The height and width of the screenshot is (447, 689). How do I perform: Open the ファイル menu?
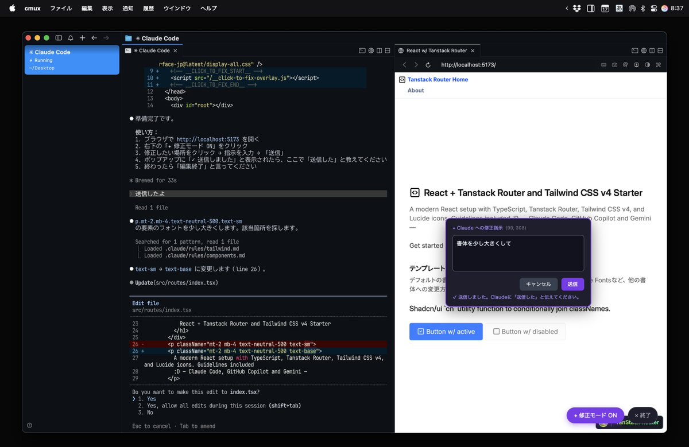(61, 8)
